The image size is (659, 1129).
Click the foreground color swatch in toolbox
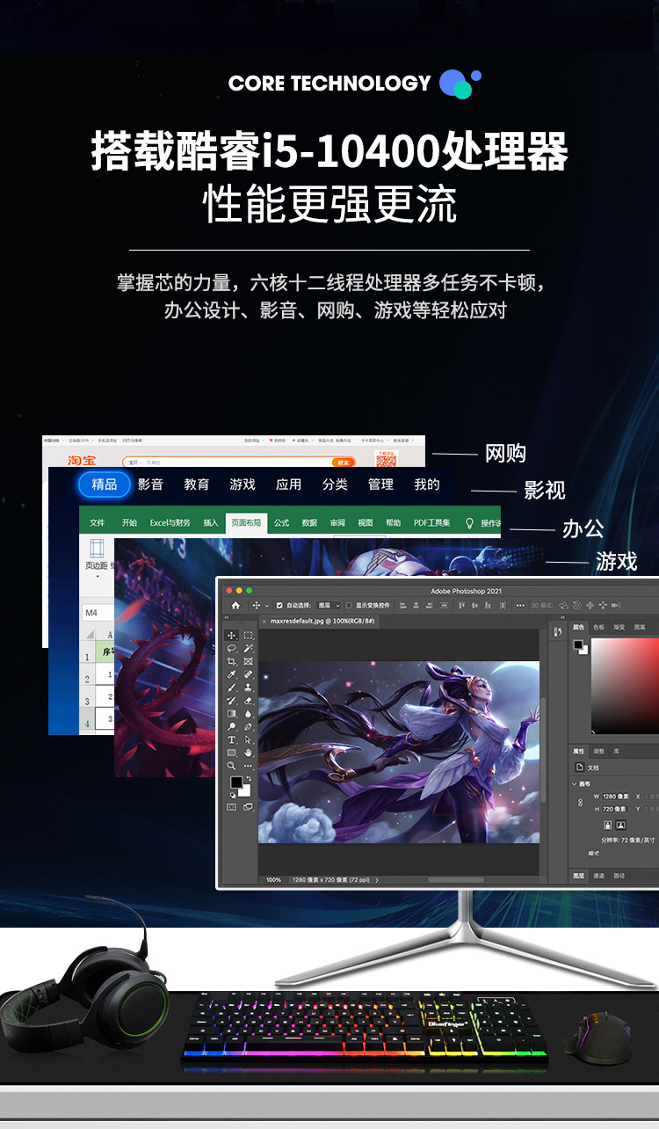click(236, 782)
